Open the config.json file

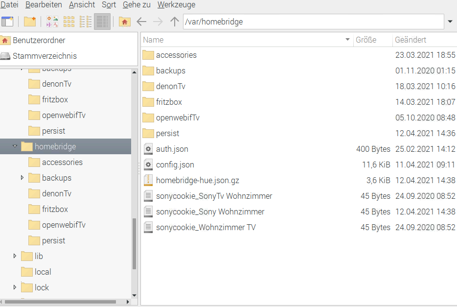pos(175,165)
